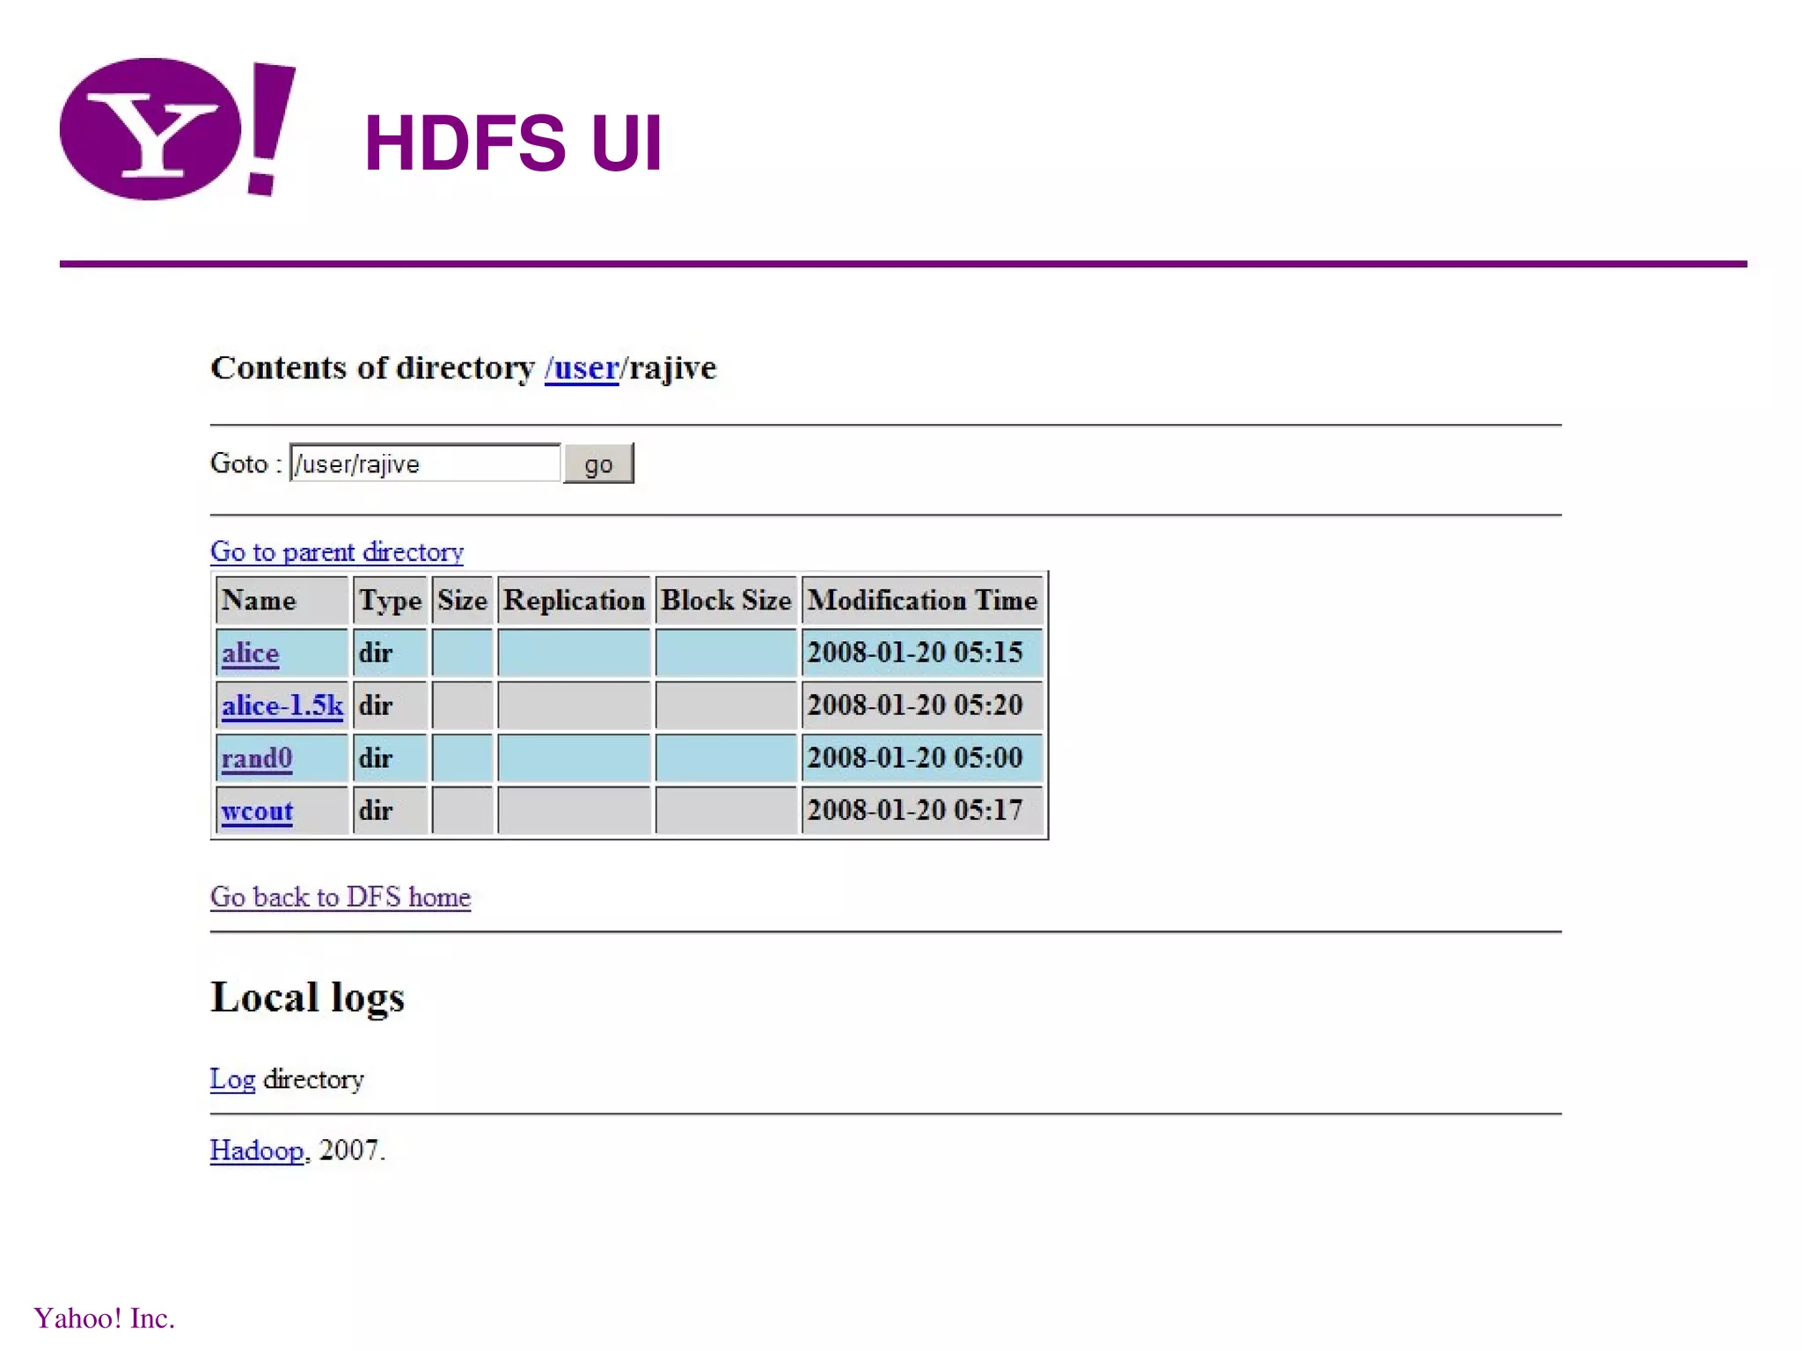Open the rand0 directory
Viewport: 1802px width, 1351px height.
click(x=256, y=758)
